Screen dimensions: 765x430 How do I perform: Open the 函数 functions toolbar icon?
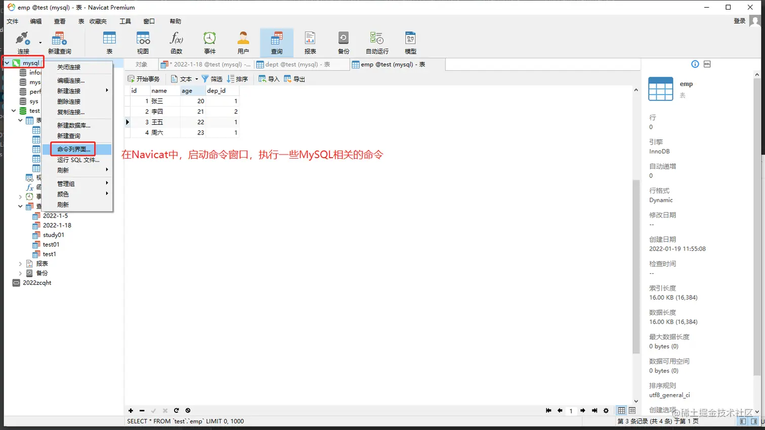(x=176, y=42)
